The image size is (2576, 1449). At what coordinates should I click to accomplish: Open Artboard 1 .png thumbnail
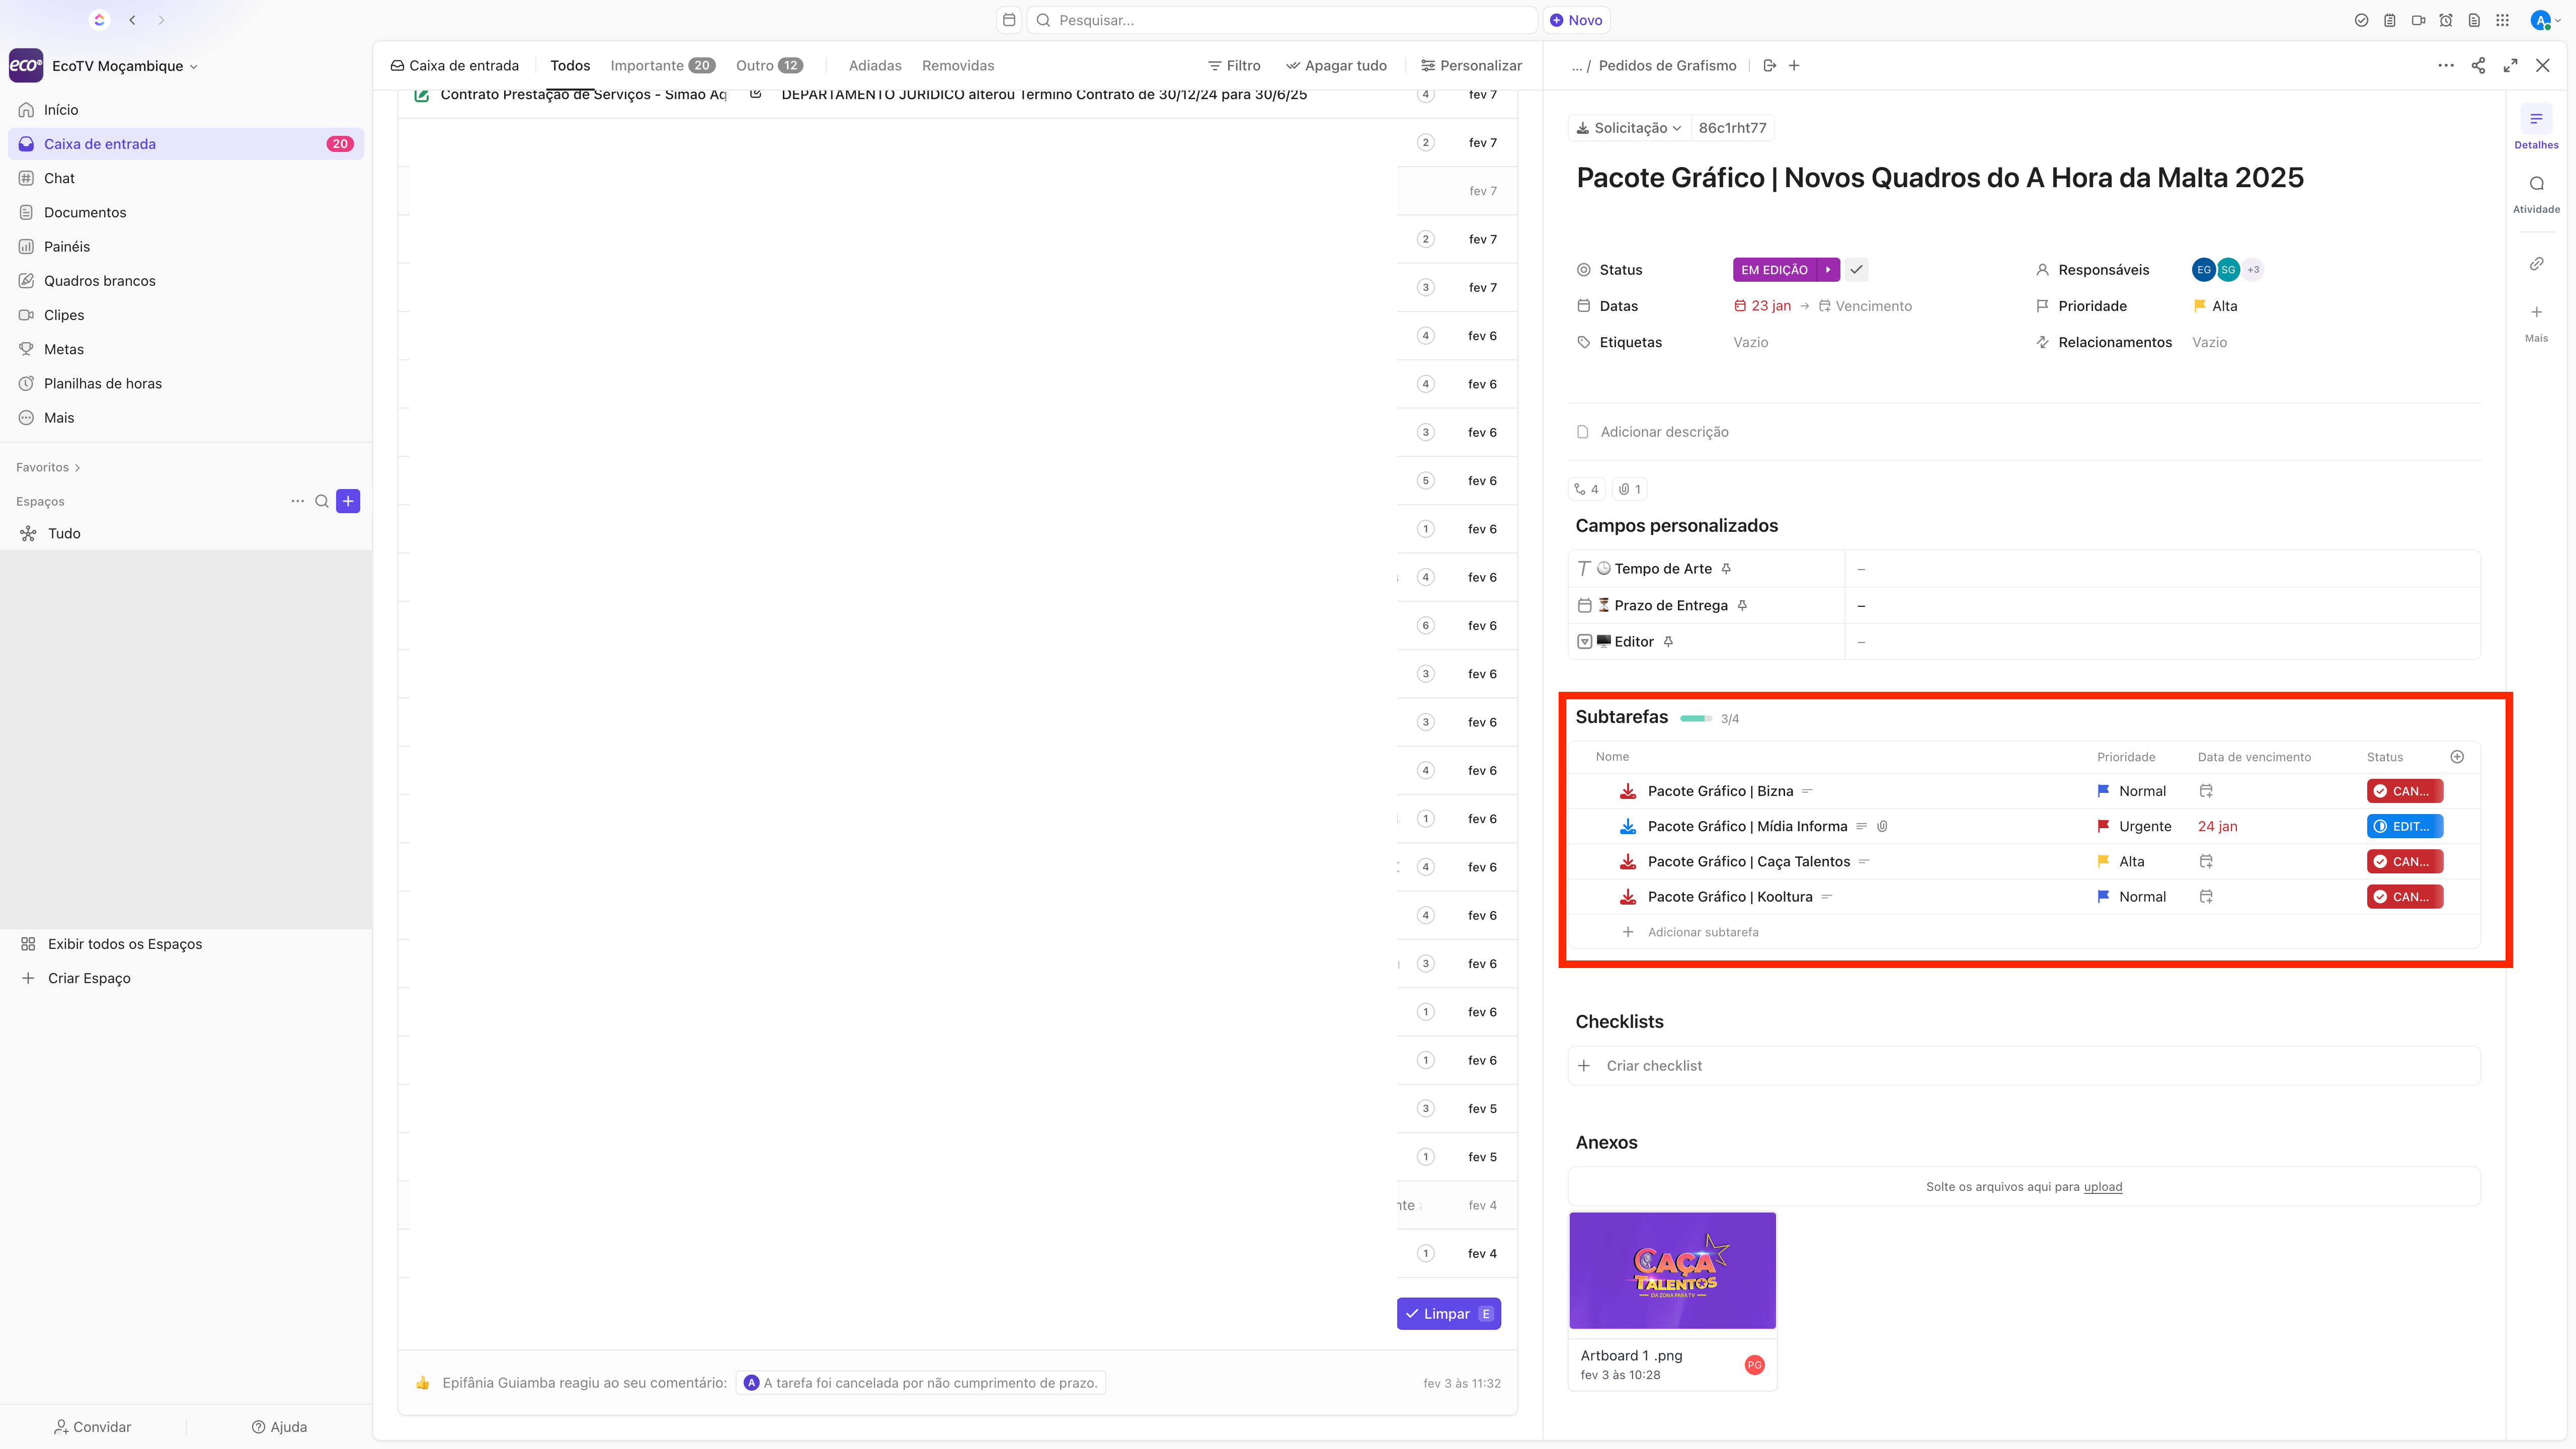click(x=1672, y=1270)
